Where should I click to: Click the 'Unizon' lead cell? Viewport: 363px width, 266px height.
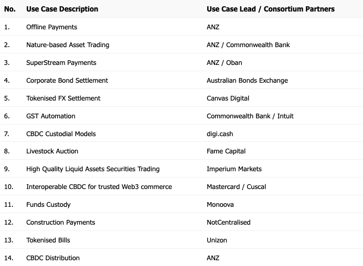[217, 240]
